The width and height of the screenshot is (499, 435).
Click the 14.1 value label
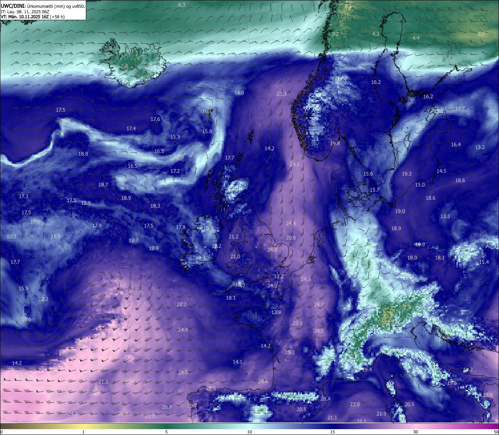tap(237, 362)
